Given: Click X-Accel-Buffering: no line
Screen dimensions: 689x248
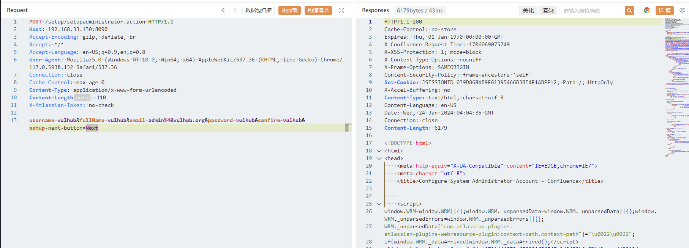Looking at the screenshot, I should (x=417, y=90).
